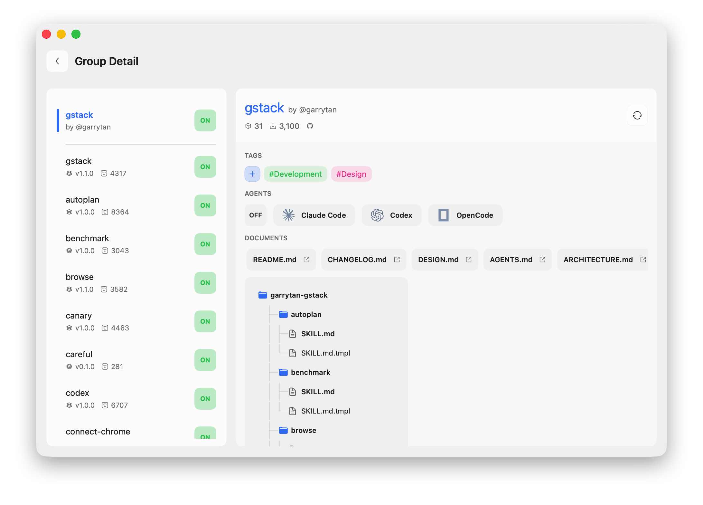Click the OpenCode agent icon
Image resolution: width=703 pixels, height=505 pixels.
(443, 215)
